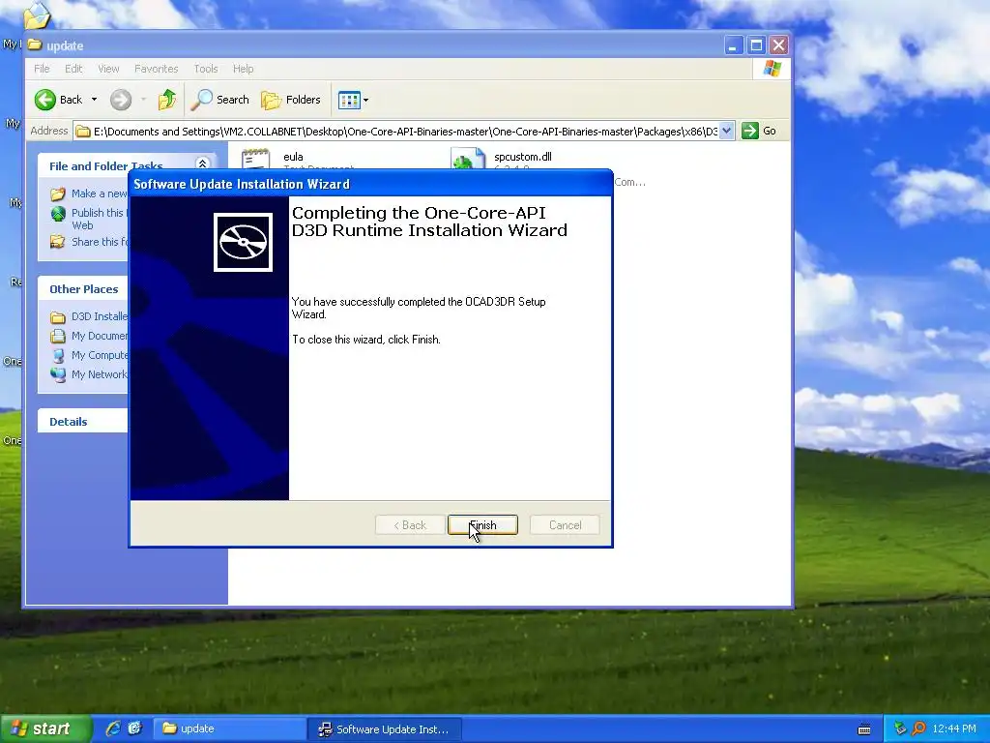Expand the Address bar dropdown arrow

(x=727, y=132)
